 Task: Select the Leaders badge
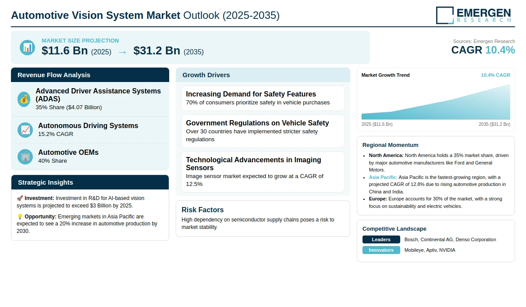click(x=381, y=239)
